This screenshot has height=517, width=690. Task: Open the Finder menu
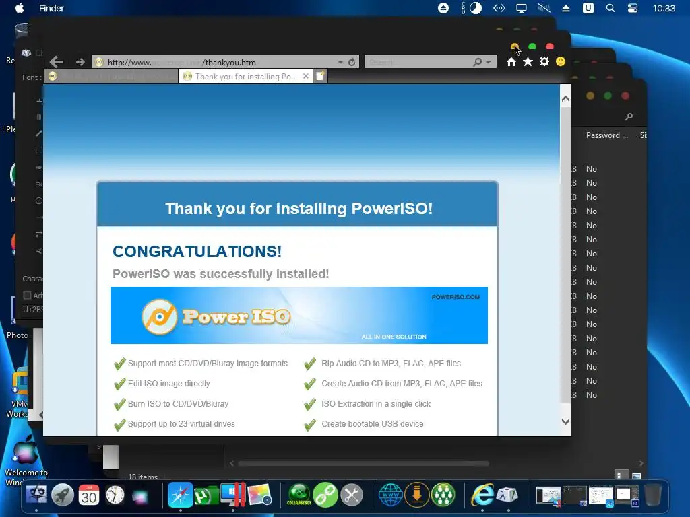[x=51, y=8]
